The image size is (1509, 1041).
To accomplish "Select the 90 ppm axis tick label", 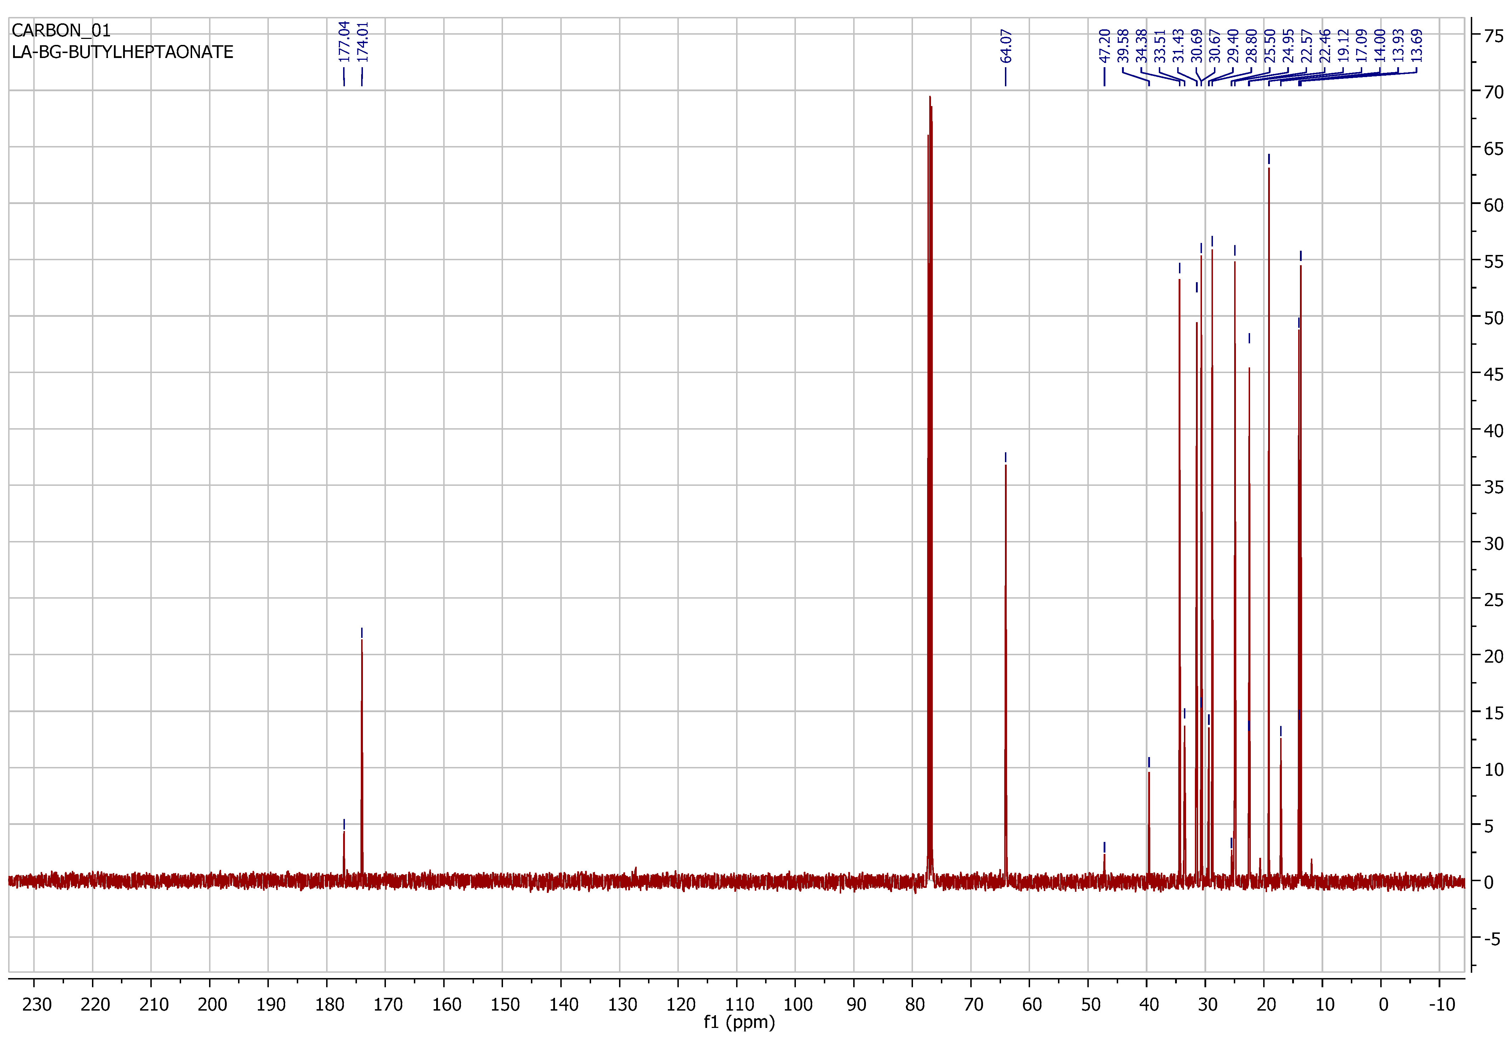I will pos(856,1005).
